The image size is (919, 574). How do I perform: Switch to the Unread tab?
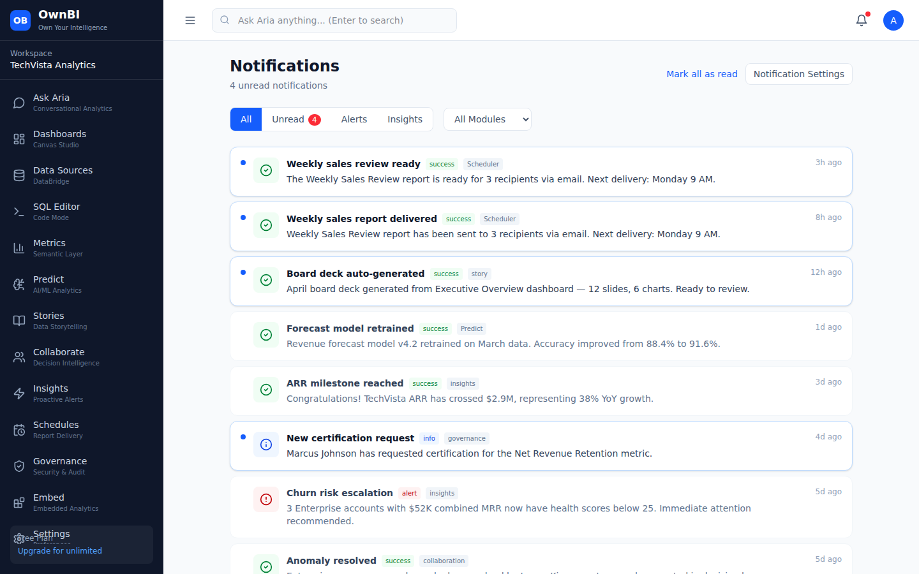(x=296, y=119)
